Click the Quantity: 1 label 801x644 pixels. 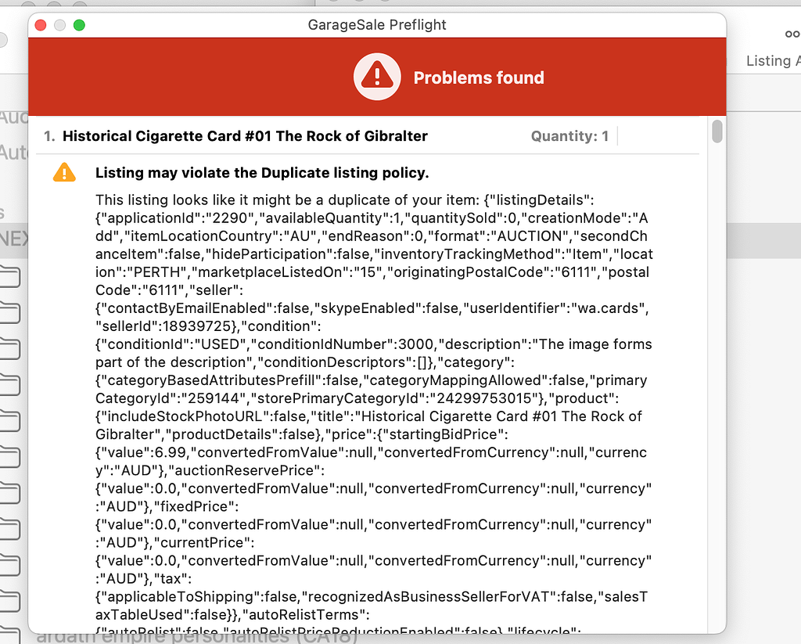click(569, 136)
